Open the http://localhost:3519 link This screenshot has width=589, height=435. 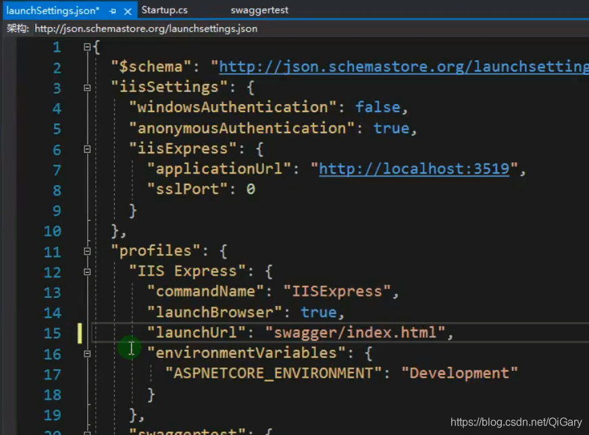[x=414, y=169]
